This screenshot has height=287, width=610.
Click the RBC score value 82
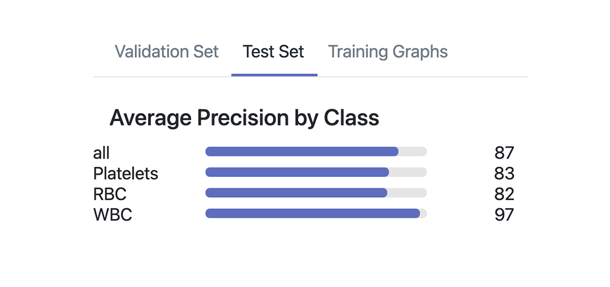click(x=504, y=194)
